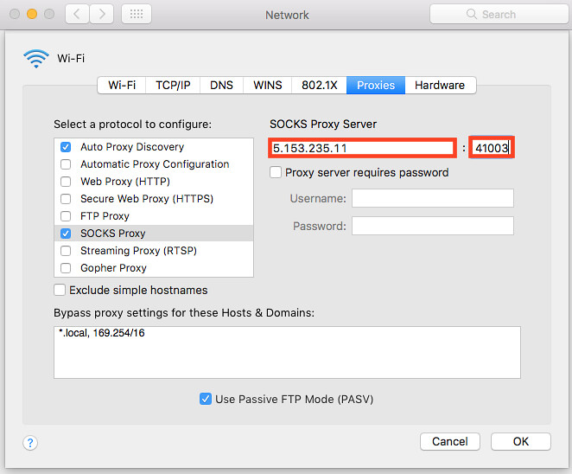The height and width of the screenshot is (474, 572).
Task: Uncheck Use Passive FTP Mode
Action: pos(206,399)
